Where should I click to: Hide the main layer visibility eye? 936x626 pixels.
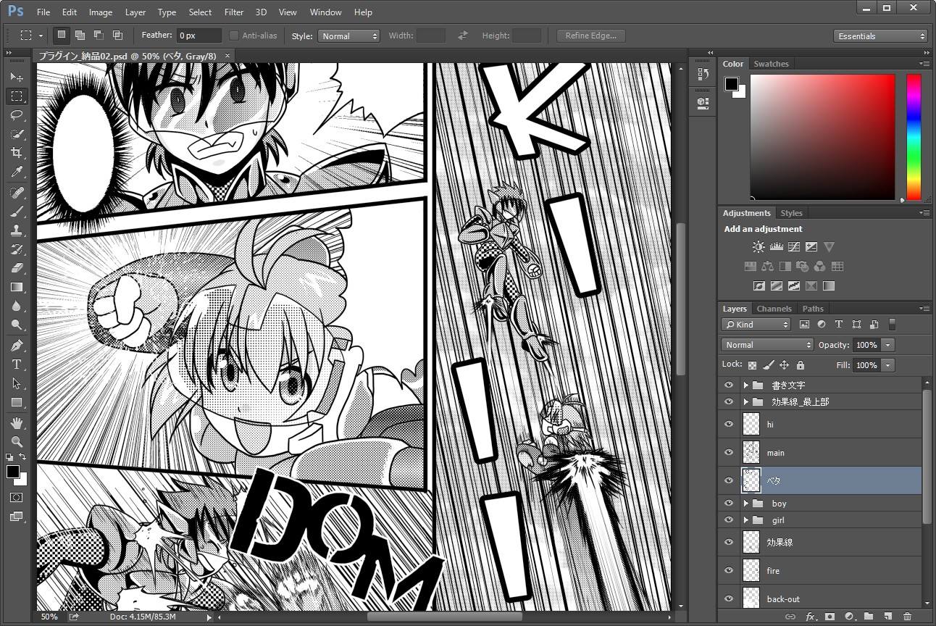click(729, 452)
